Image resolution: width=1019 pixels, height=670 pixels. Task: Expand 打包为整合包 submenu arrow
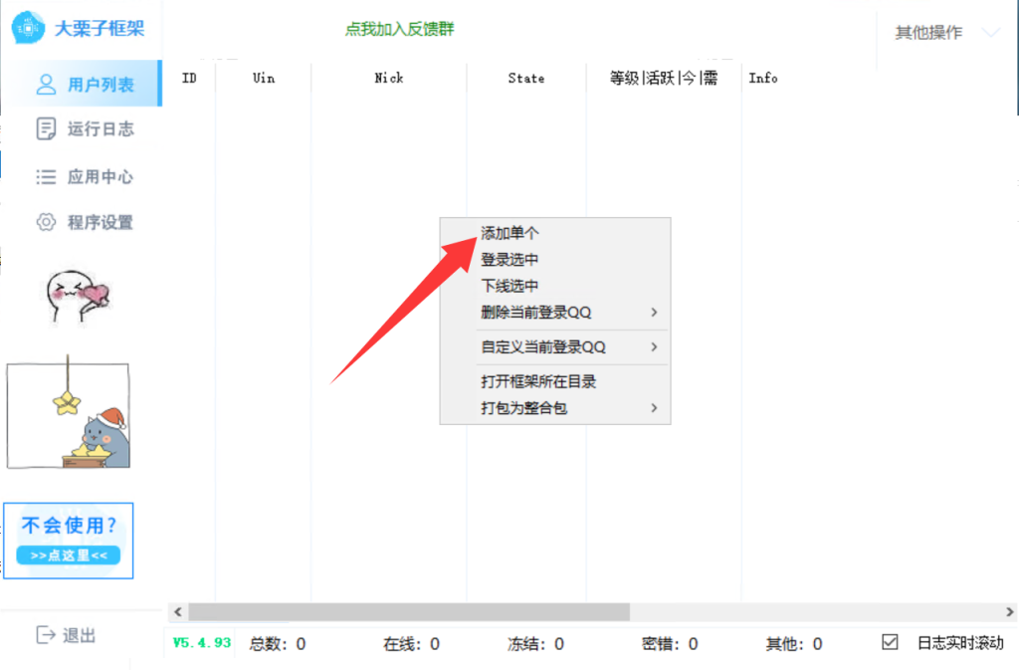click(654, 408)
